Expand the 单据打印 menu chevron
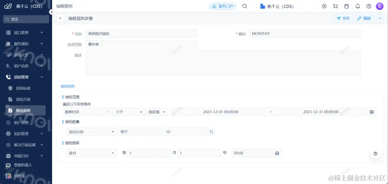Screen dimensions: 388x184 coord(42,156)
